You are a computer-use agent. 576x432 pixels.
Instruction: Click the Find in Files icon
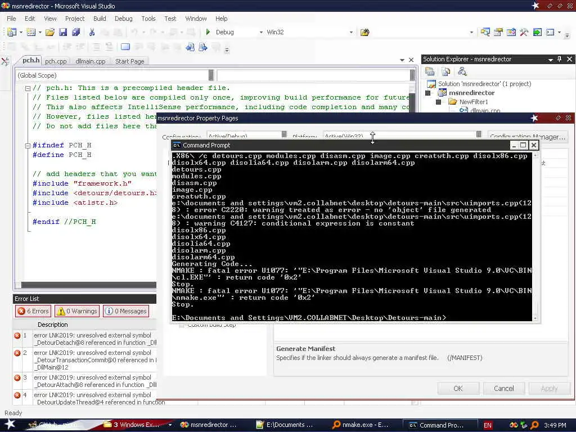pyautogui.click(x=364, y=32)
